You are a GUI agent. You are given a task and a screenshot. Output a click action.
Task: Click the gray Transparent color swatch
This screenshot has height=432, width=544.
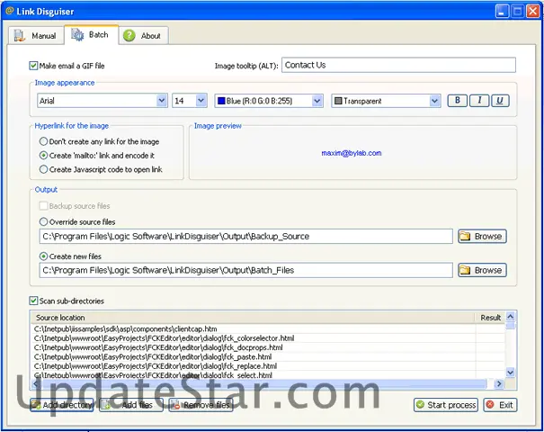point(338,101)
